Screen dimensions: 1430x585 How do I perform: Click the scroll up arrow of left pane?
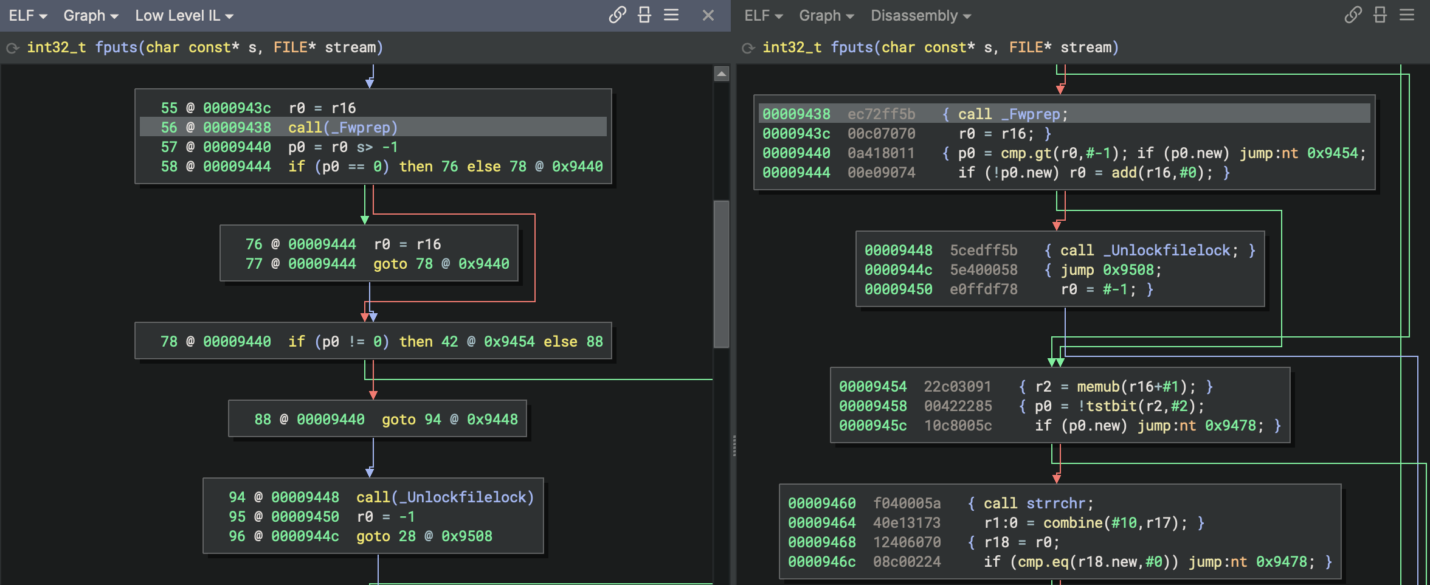721,74
